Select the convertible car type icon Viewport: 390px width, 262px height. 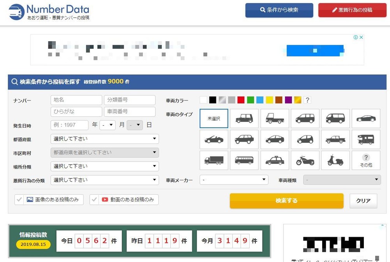point(214,139)
